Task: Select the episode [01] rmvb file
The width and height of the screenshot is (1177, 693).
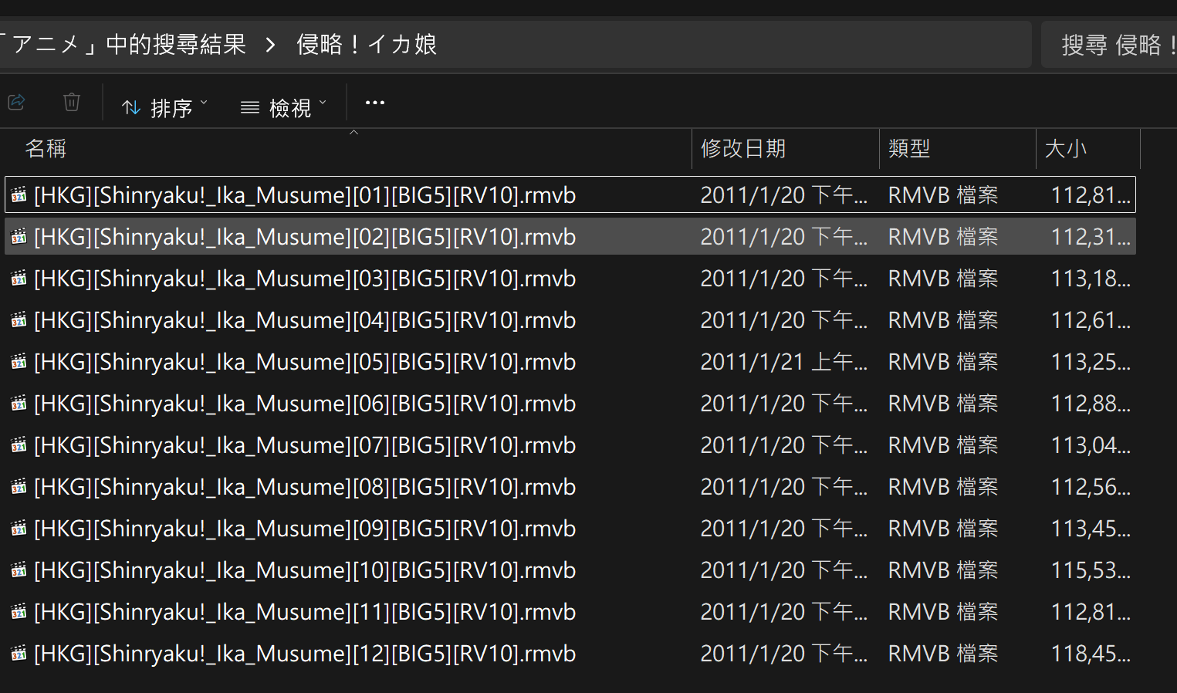Action: point(570,194)
